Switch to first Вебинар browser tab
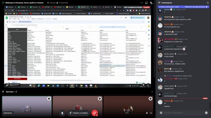211x118 pixels. [x=11, y=7]
